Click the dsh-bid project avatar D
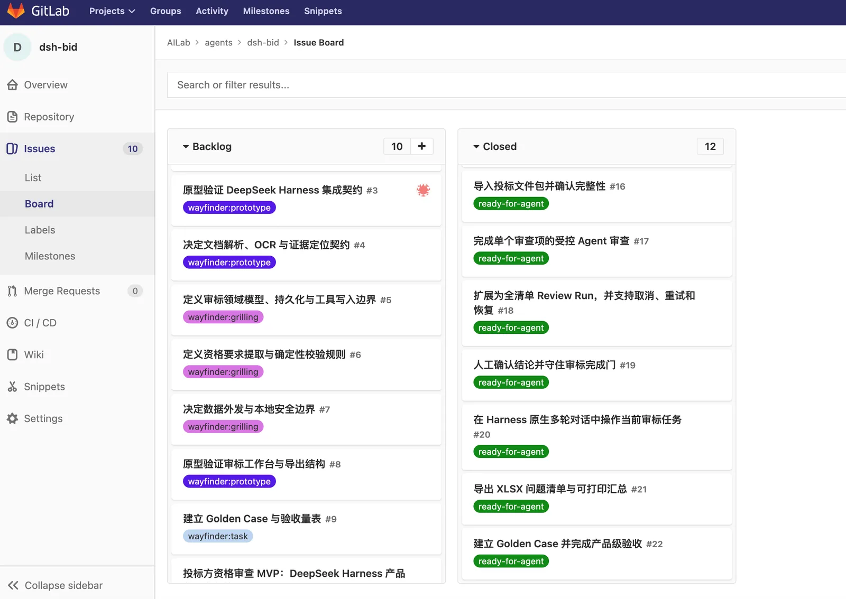 pos(17,47)
